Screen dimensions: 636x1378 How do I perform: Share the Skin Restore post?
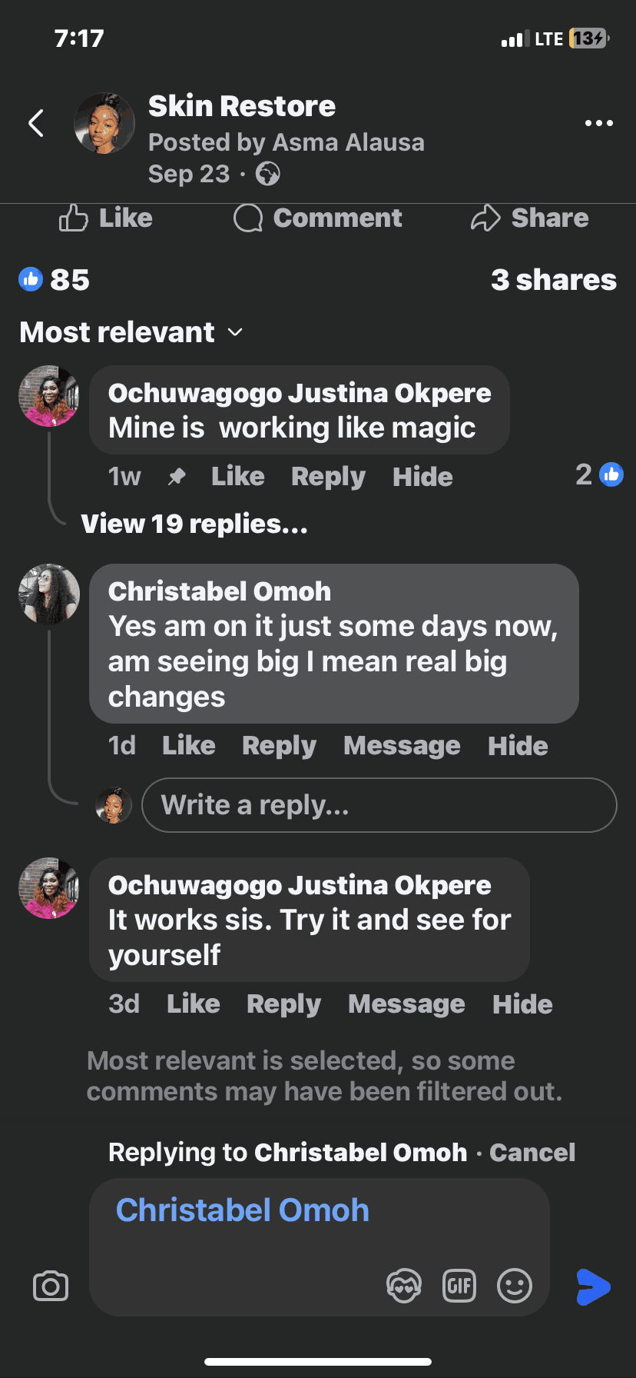pyautogui.click(x=530, y=218)
